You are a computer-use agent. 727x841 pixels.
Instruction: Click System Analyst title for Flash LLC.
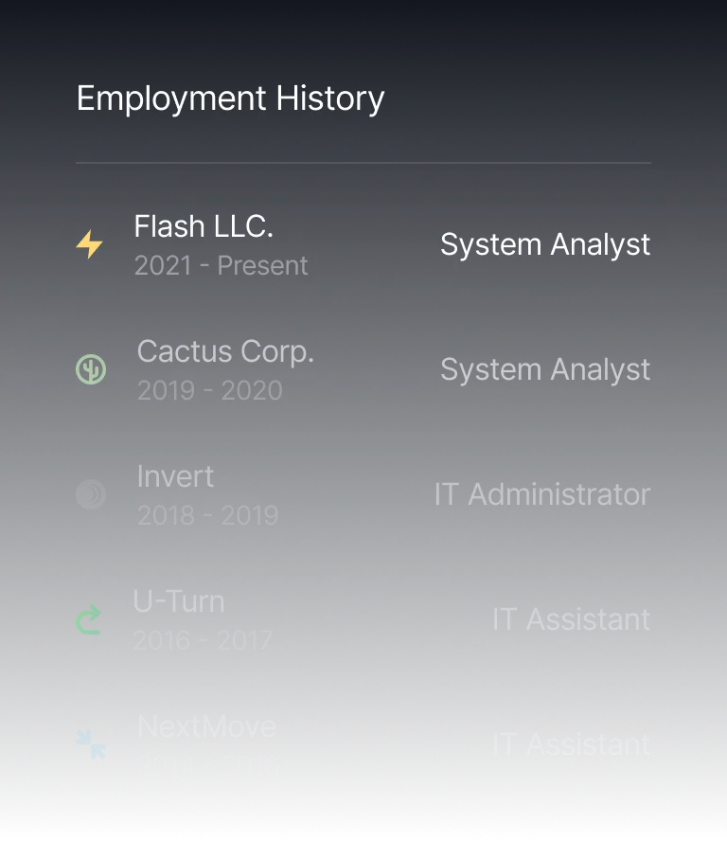545,244
